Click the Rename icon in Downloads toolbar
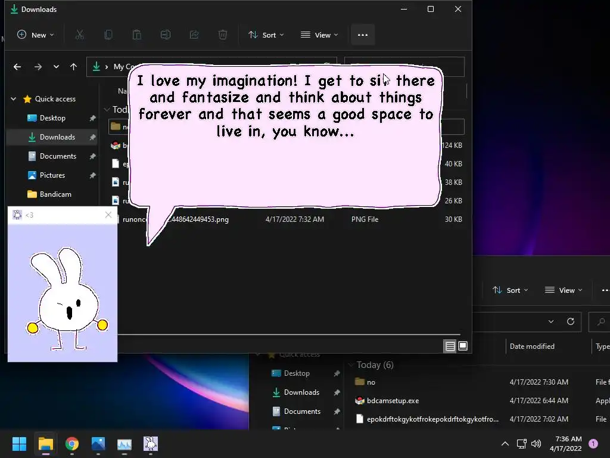 [166, 35]
